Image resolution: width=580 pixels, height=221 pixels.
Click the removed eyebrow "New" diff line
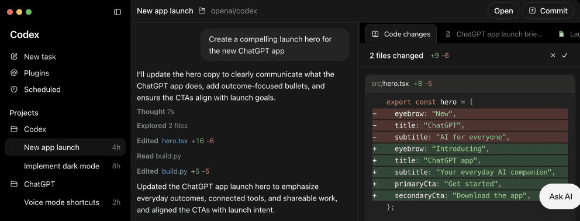pyautogui.click(x=469, y=113)
